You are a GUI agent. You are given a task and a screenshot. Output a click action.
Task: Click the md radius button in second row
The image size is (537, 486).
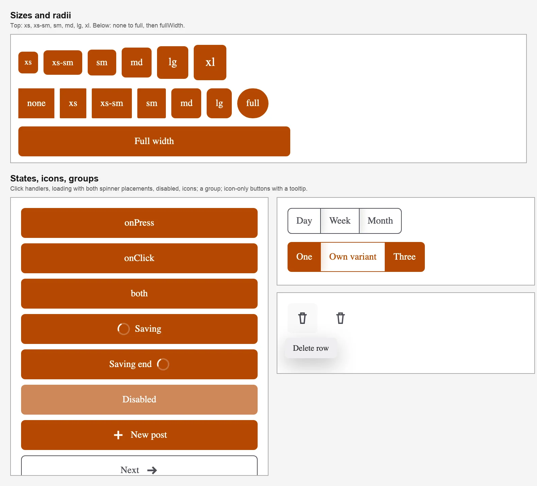point(186,103)
